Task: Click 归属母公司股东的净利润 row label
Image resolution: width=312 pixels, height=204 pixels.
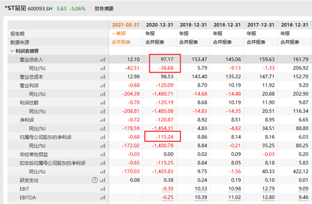Action: pyautogui.click(x=46, y=137)
